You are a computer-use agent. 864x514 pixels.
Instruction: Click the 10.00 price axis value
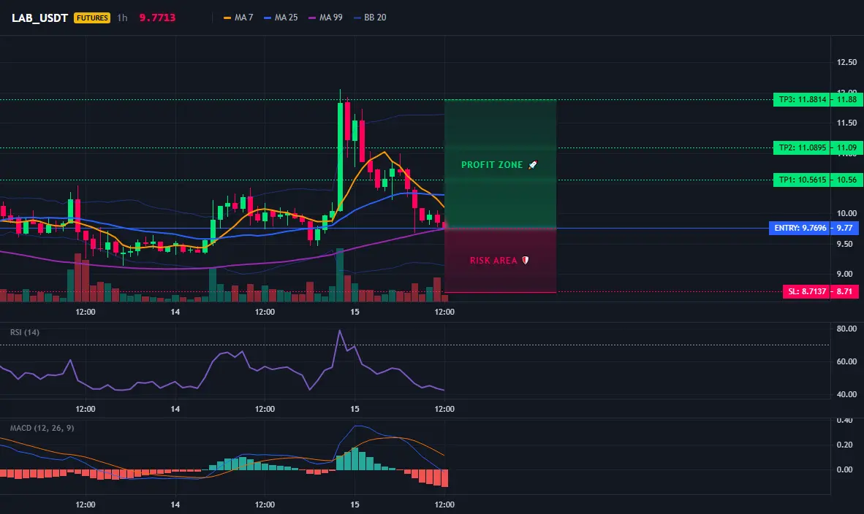(x=846, y=213)
